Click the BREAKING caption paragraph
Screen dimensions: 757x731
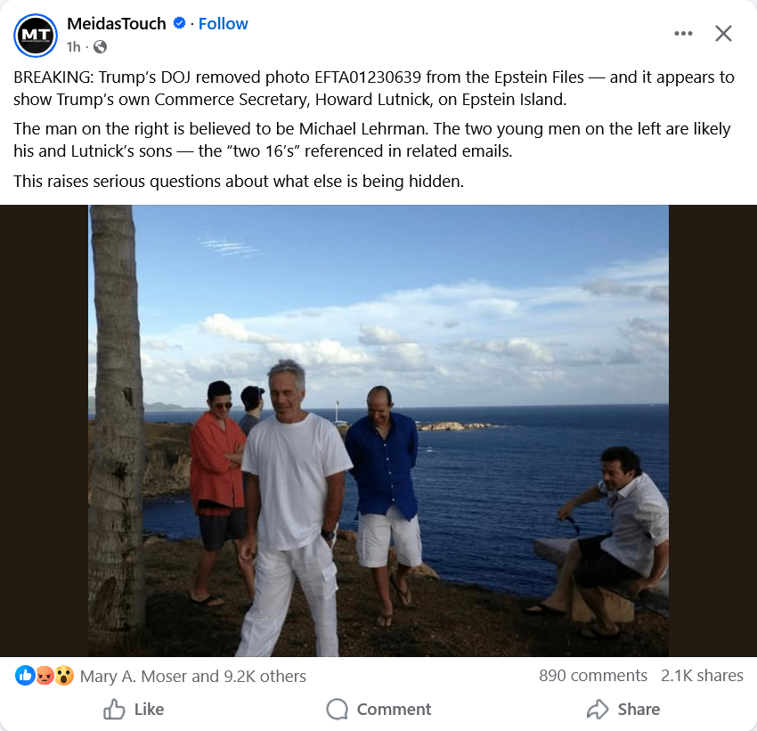pos(374,87)
